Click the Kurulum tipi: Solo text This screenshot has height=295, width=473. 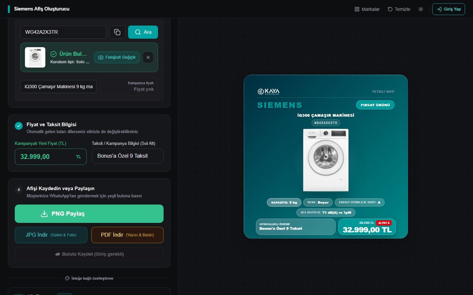(70, 62)
